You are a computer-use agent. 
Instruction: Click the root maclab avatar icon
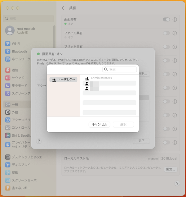(10, 30)
